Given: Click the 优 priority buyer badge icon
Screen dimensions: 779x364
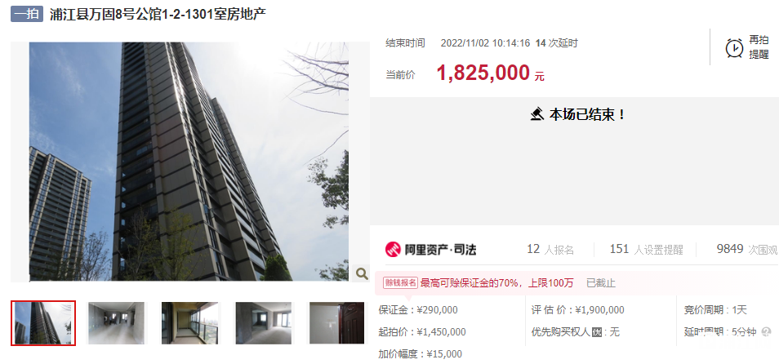Looking at the screenshot, I should click(597, 331).
